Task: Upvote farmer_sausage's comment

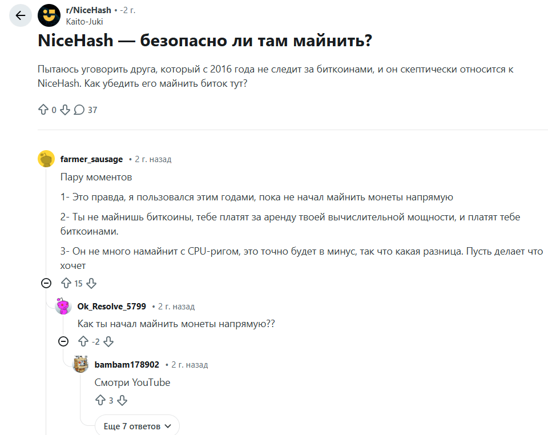Action: 68,283
